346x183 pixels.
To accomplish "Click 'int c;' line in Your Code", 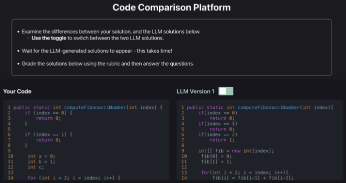I will 36,167.
